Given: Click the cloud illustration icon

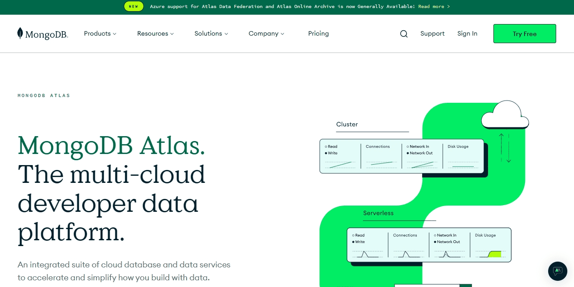Looking at the screenshot, I should tap(505, 114).
